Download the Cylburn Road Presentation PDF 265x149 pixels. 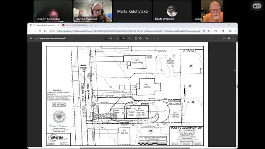(224, 38)
